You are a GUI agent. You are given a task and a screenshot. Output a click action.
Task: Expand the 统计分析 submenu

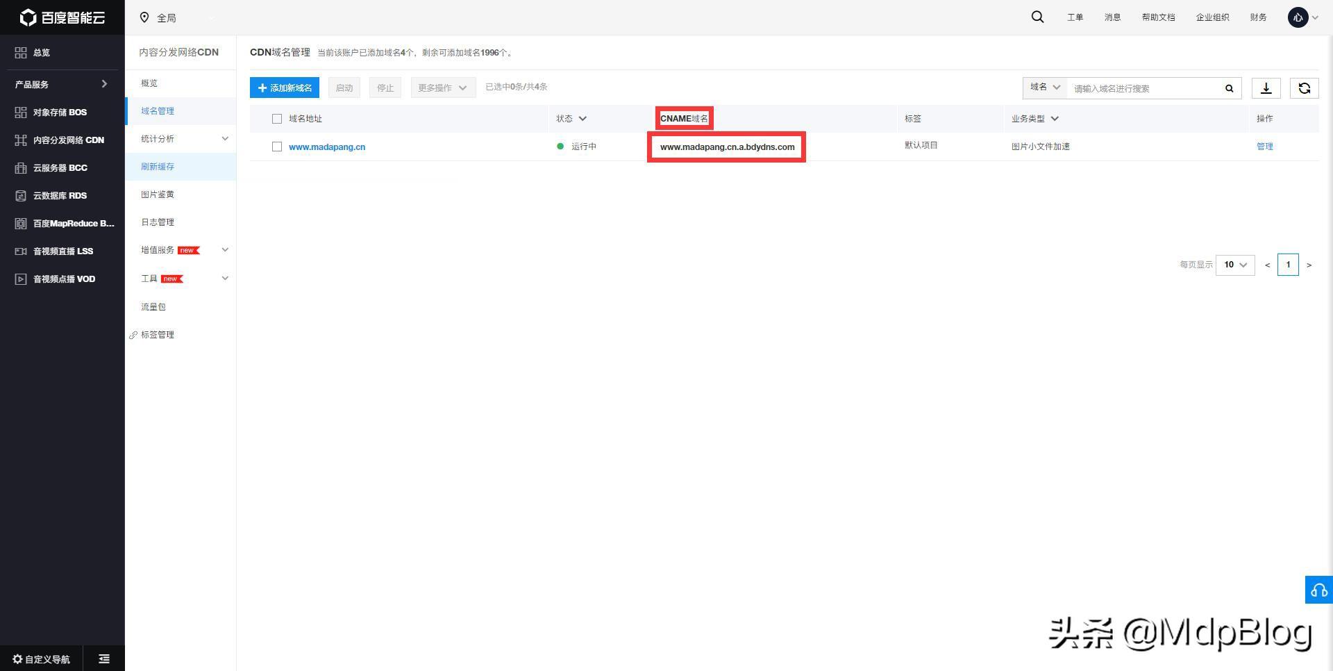[x=225, y=139]
